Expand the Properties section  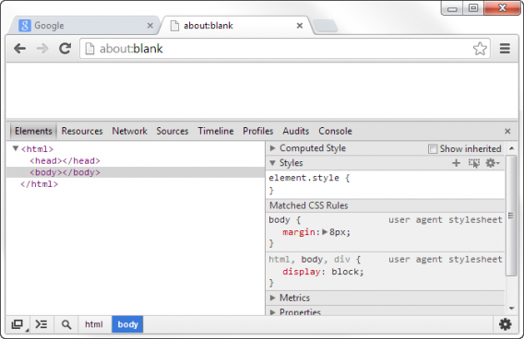coord(273,312)
